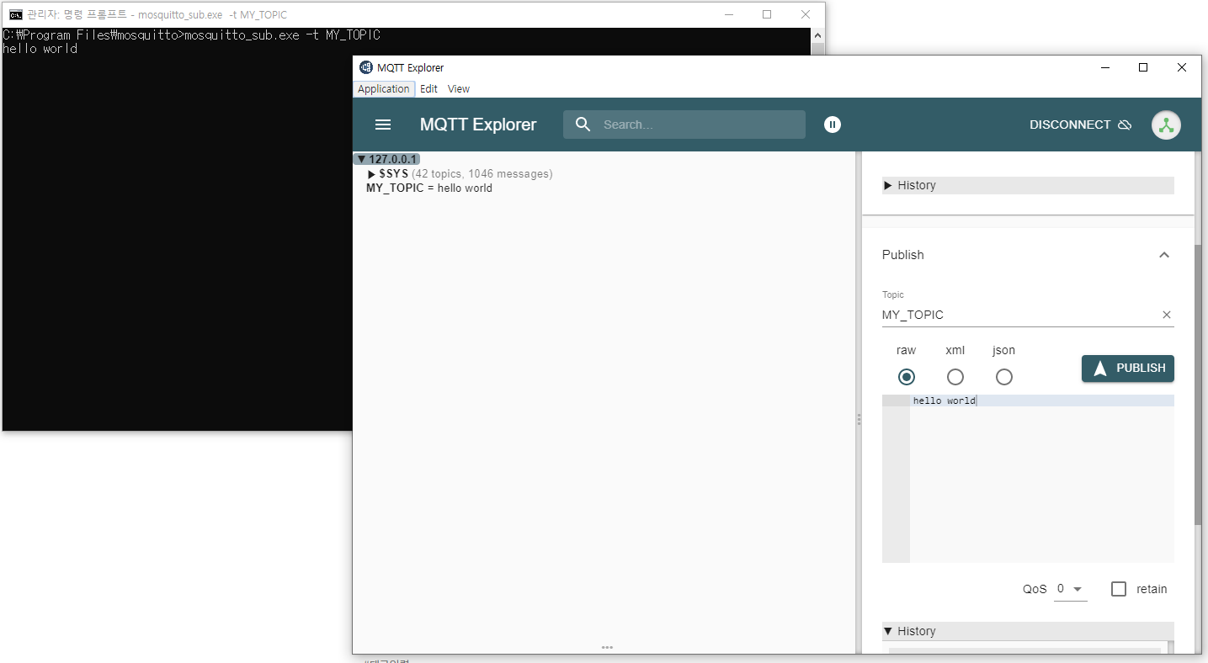This screenshot has width=1208, height=663.
Task: Maximize the MQTT Explorer window
Action: click(1143, 67)
